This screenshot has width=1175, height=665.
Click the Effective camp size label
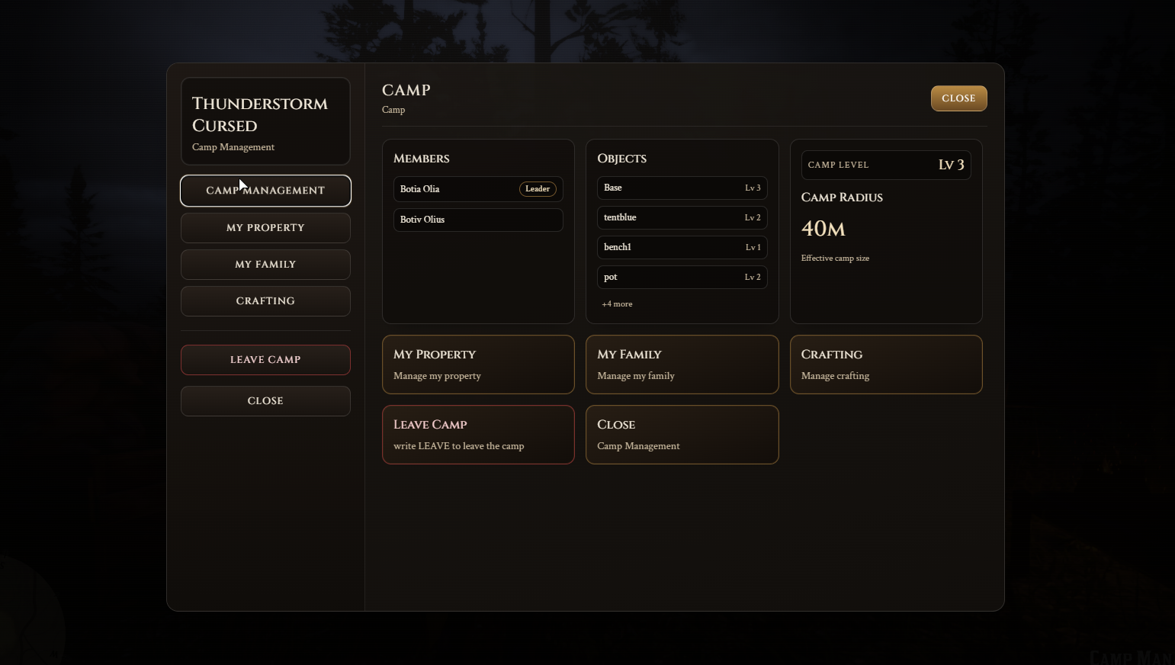pos(835,259)
